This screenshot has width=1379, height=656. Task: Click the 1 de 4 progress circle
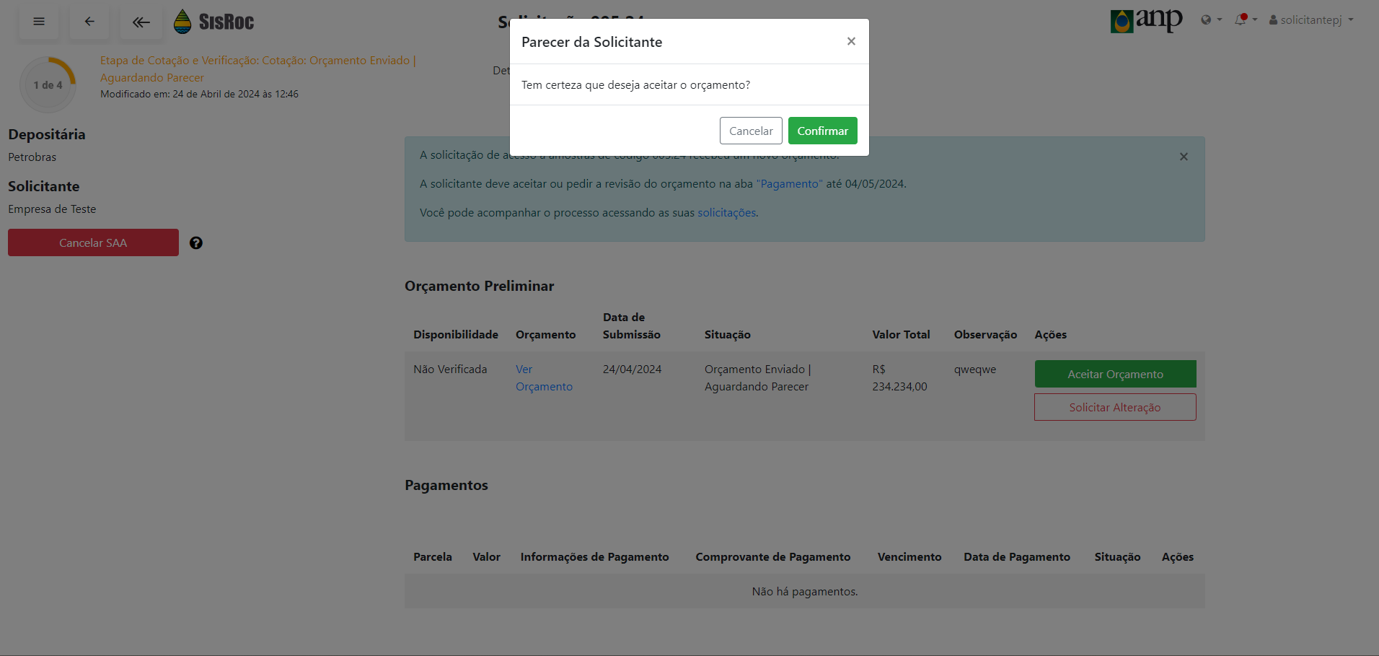click(48, 84)
